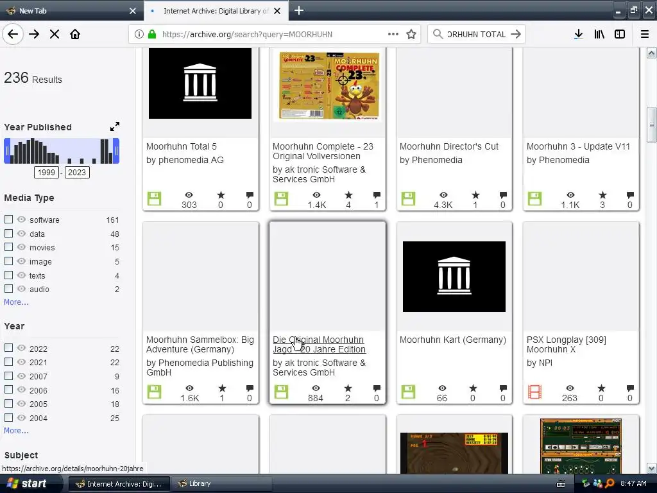Image resolution: width=657 pixels, height=493 pixels.
Task: Check the audio media type checkbox
Action: pyautogui.click(x=8, y=288)
